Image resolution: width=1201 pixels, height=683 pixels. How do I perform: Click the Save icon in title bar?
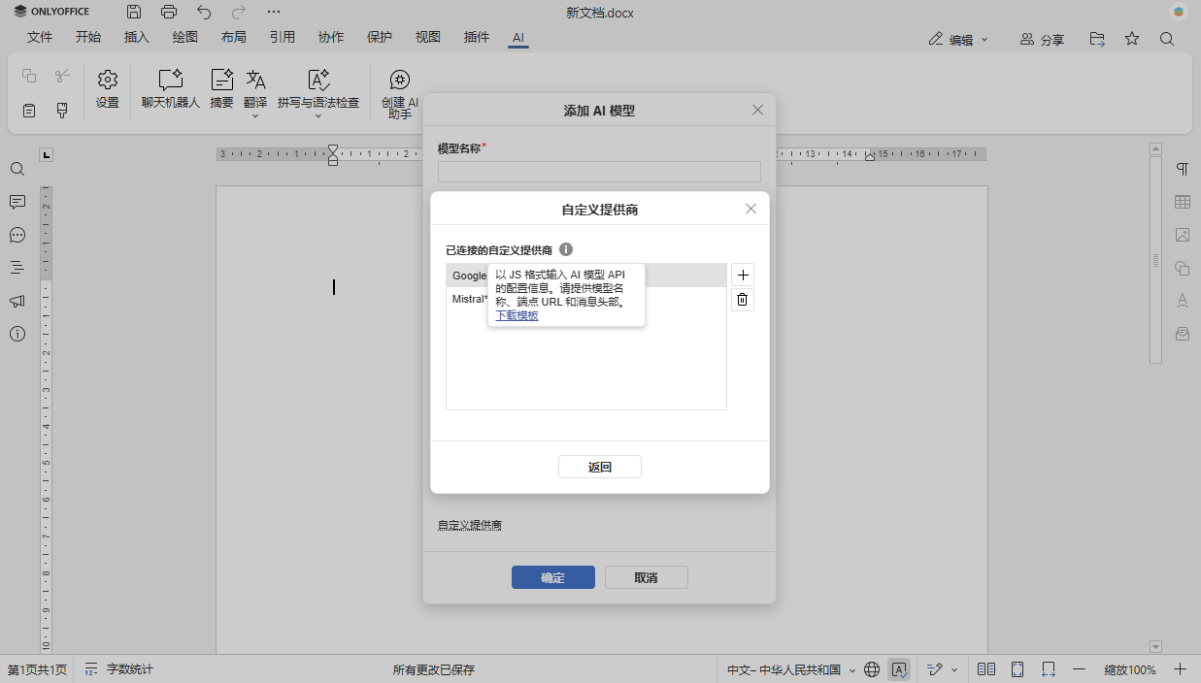(x=134, y=13)
